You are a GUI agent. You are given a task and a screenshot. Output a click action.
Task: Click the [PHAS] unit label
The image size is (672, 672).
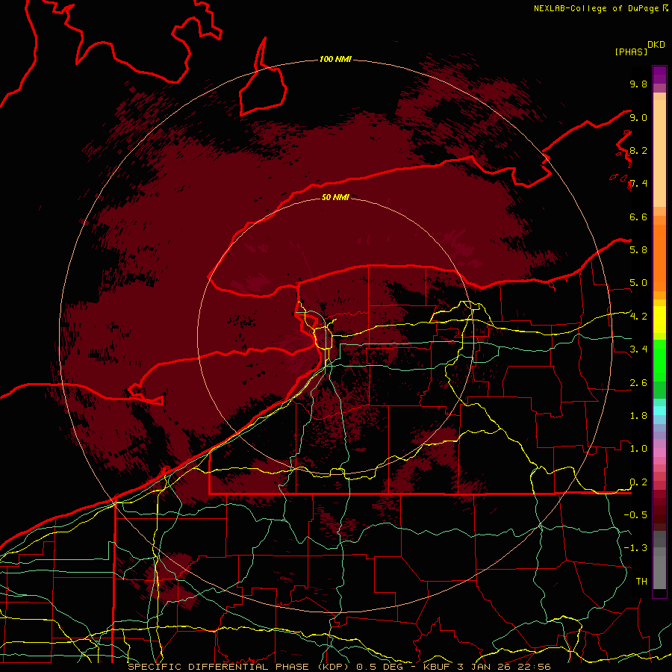[631, 52]
